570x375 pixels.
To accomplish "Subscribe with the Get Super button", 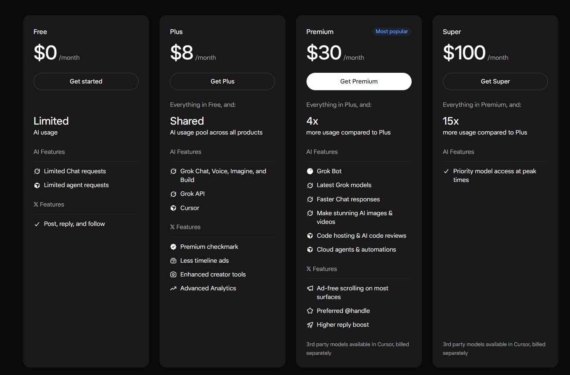I will [495, 81].
